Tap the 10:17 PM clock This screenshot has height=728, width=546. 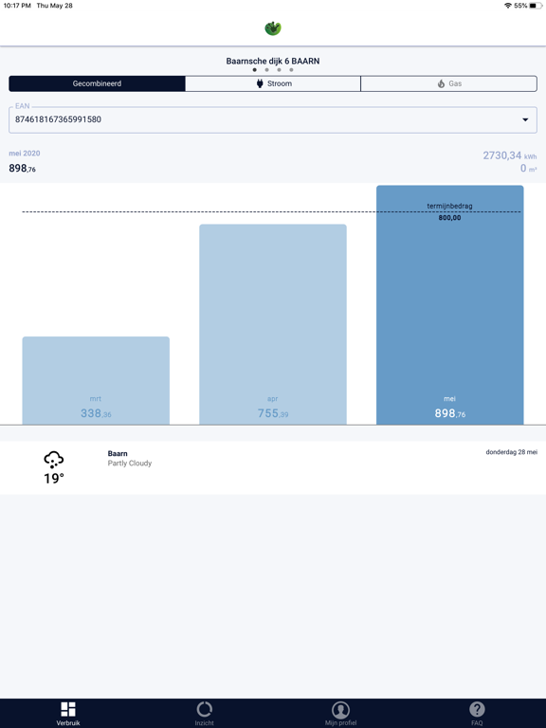coord(17,6)
